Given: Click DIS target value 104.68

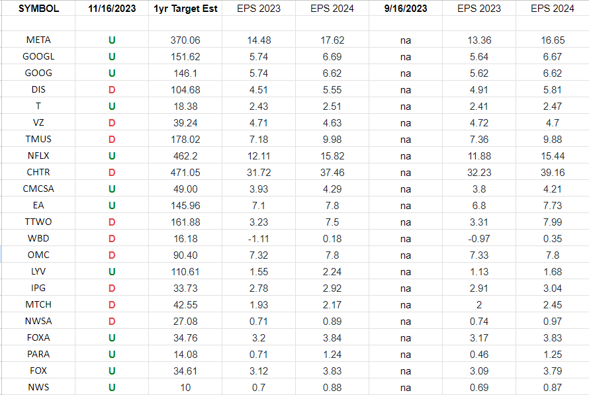Looking at the screenshot, I should click(185, 90).
